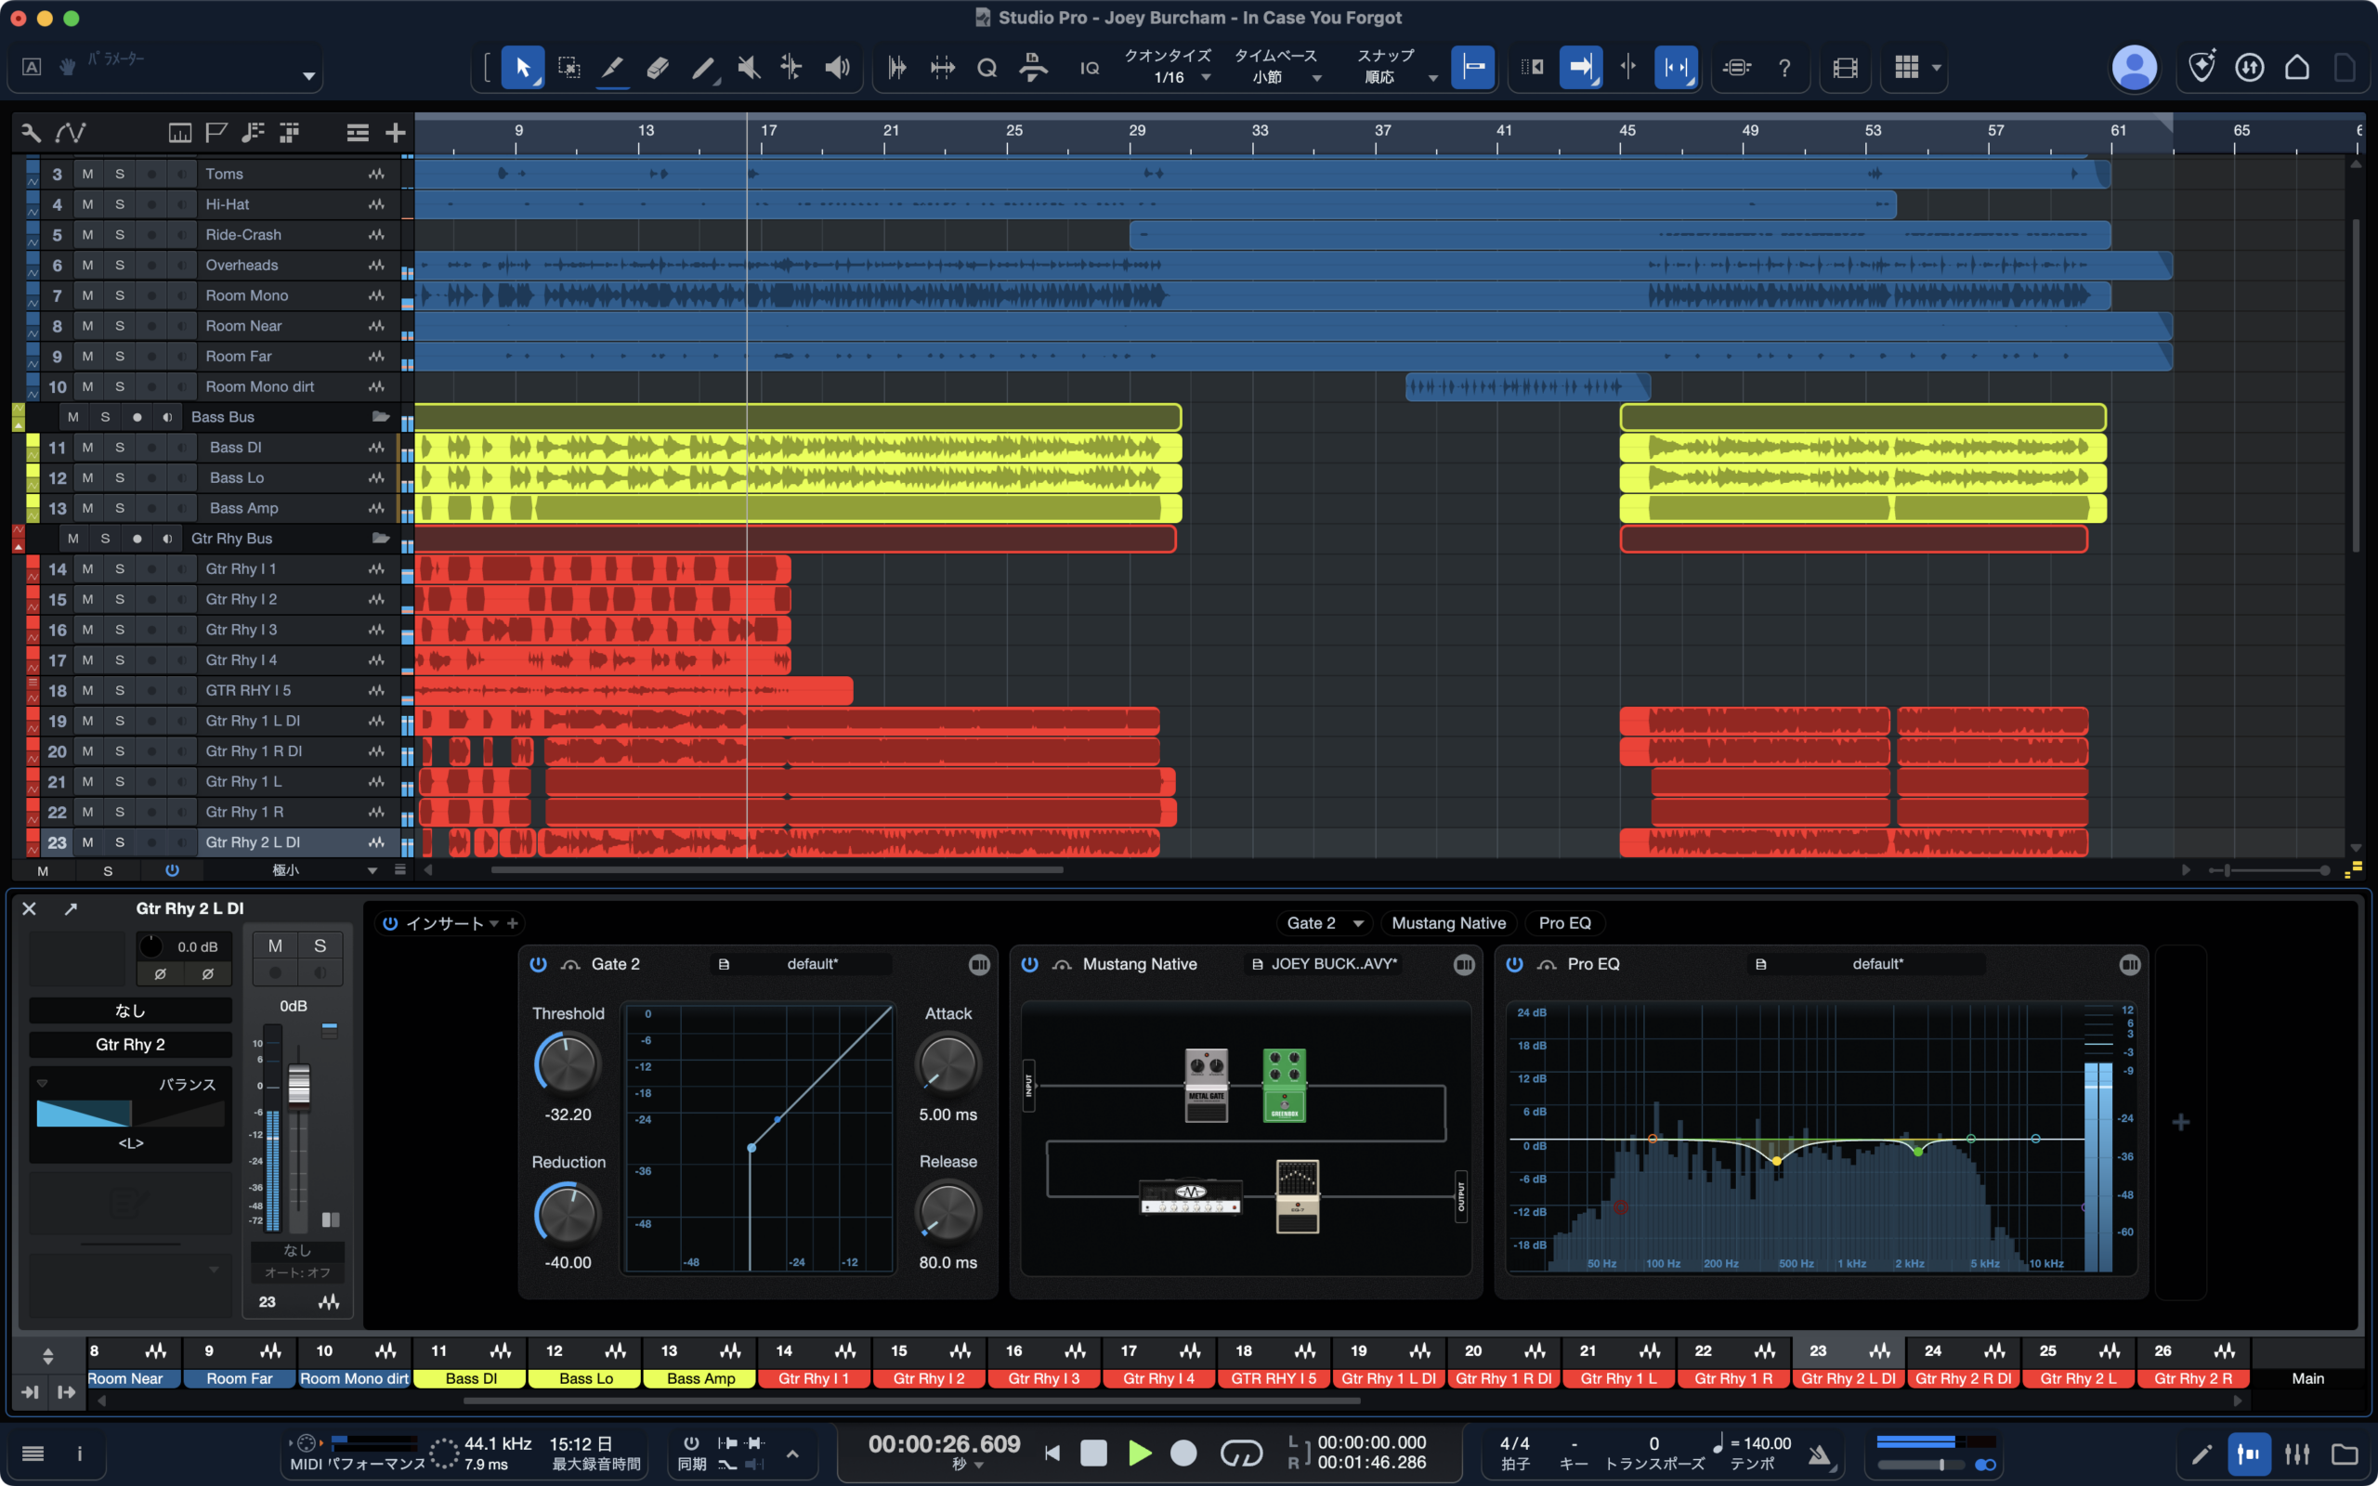Click the add track plus icon
Viewport: 2378px width, 1486px height.
[395, 133]
